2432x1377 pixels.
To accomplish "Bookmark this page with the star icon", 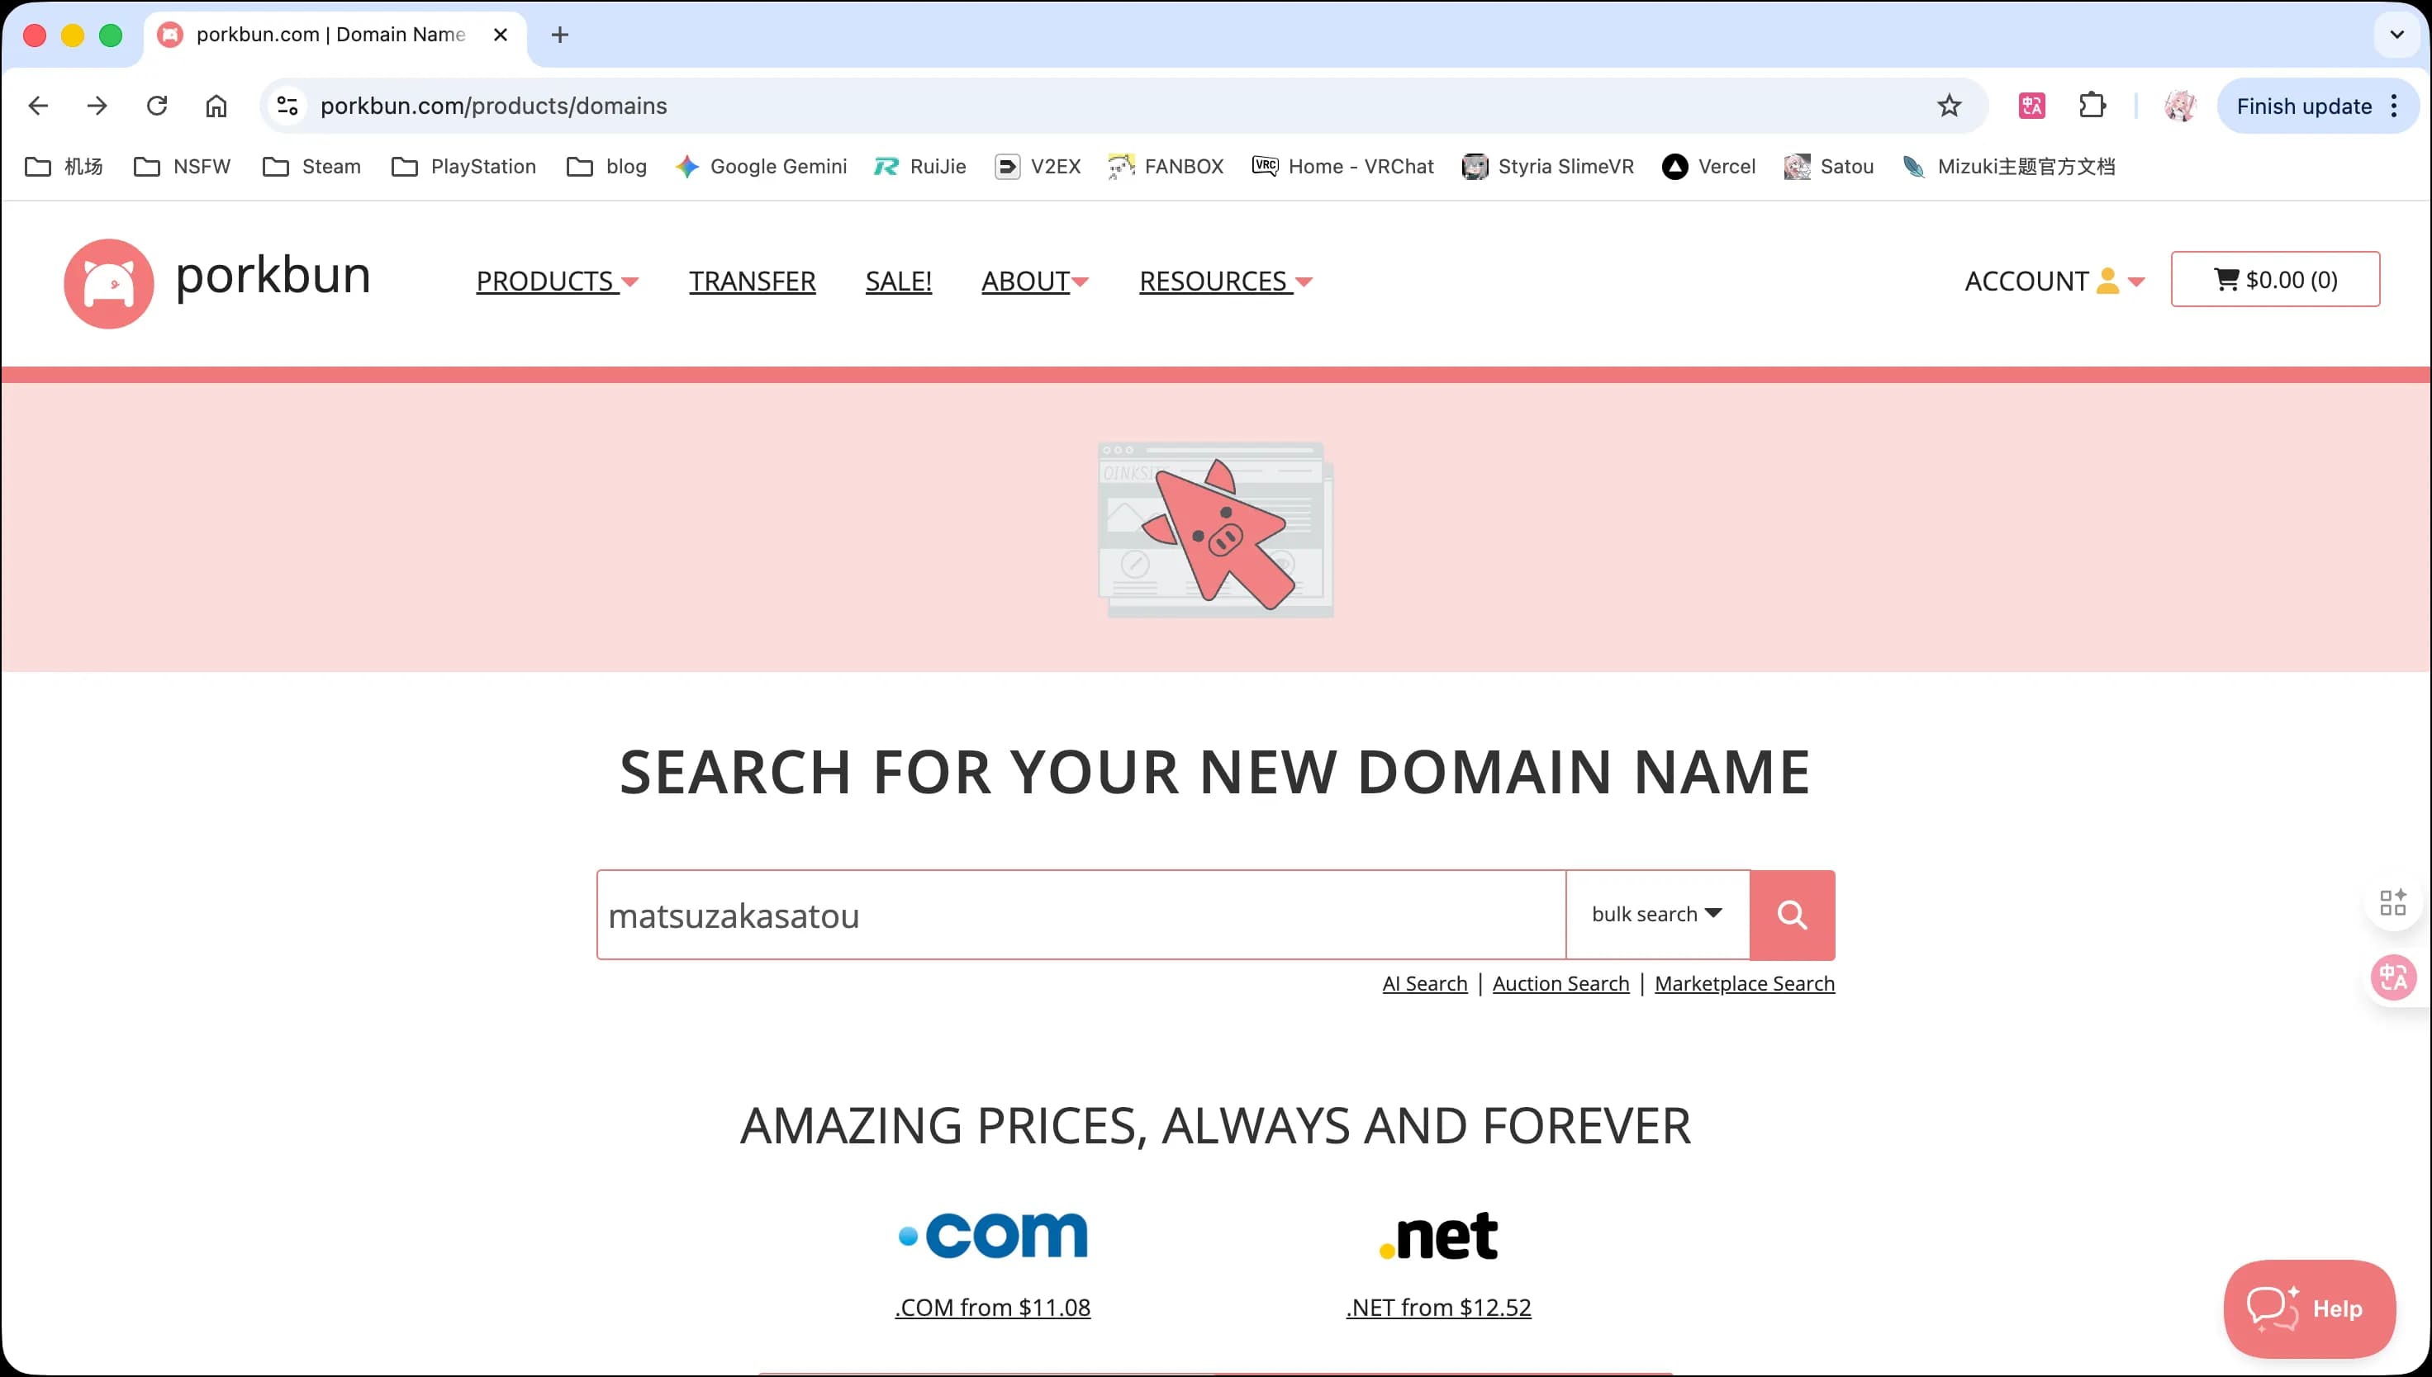I will point(1949,106).
